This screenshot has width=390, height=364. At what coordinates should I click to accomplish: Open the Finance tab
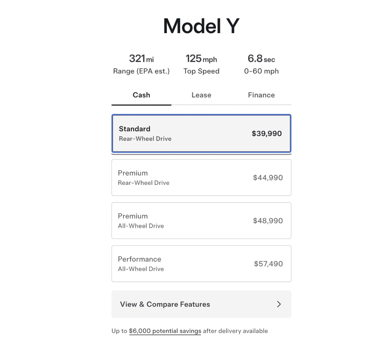261,95
